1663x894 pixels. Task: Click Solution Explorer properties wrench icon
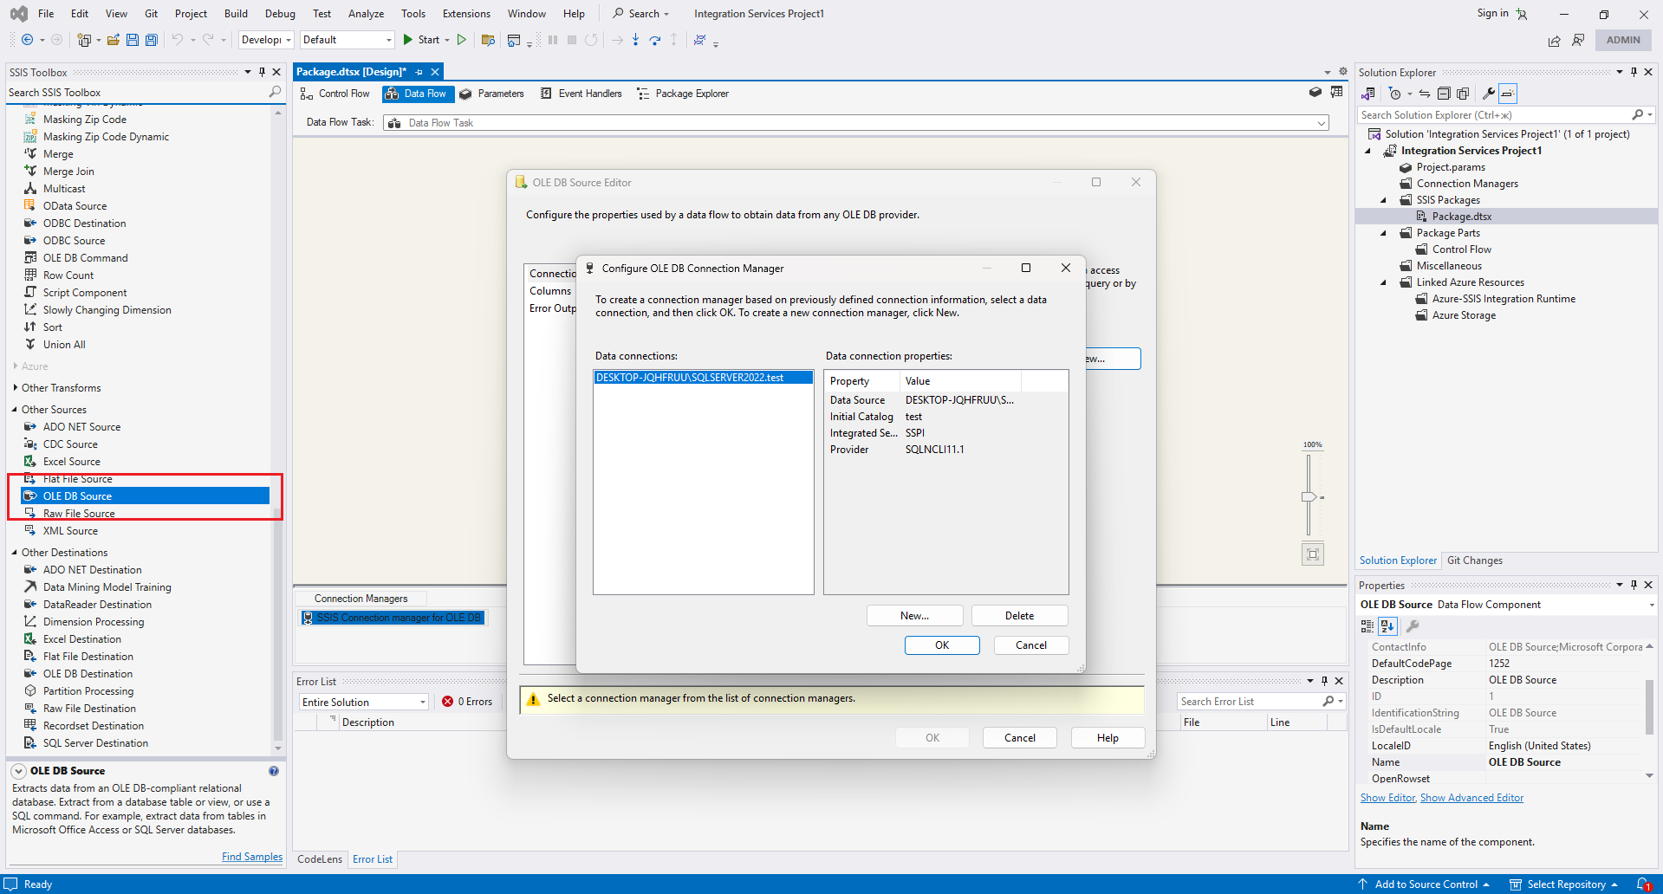[x=1488, y=94]
